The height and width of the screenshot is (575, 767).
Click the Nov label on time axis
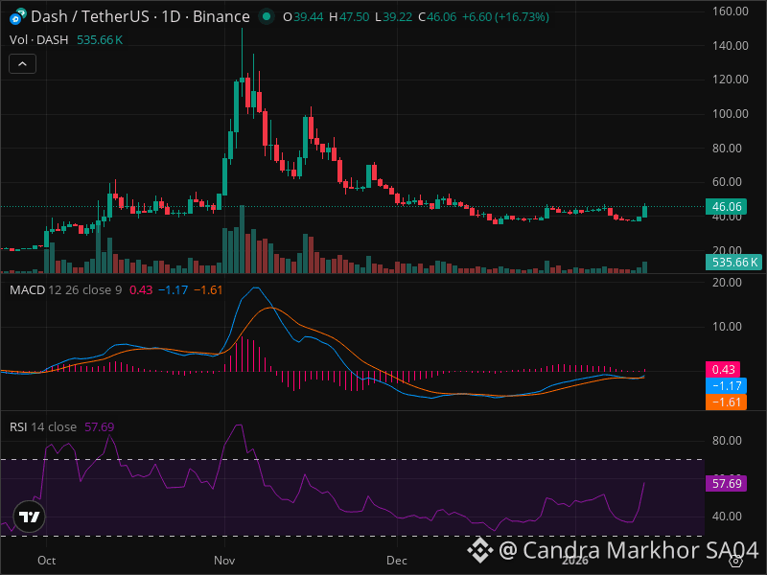tap(224, 561)
